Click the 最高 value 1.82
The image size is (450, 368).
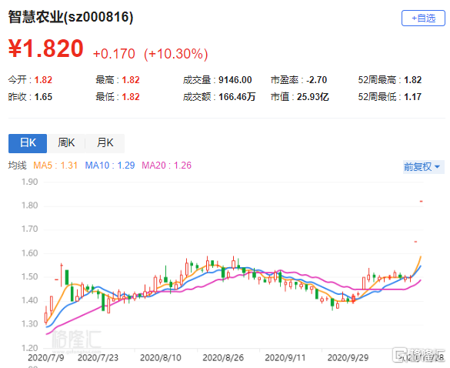(131, 80)
